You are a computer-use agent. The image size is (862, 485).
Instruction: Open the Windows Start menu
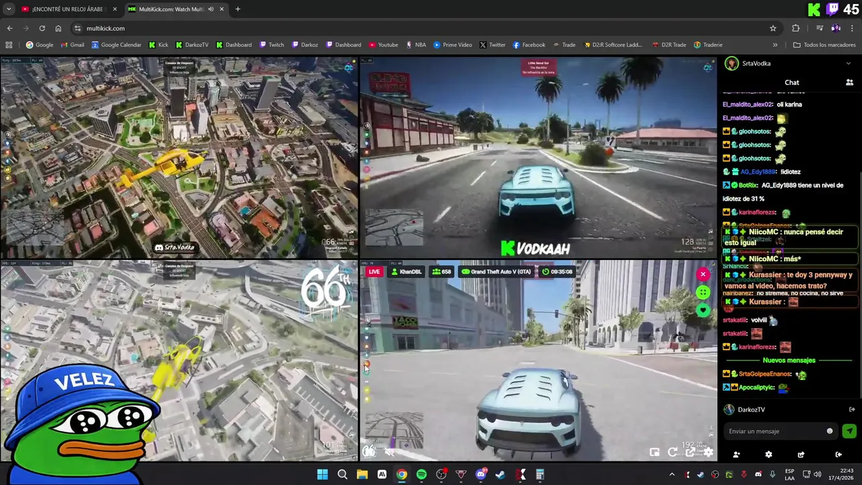[x=323, y=474]
